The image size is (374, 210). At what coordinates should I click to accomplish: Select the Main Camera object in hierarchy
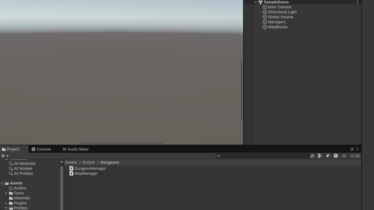point(279,7)
